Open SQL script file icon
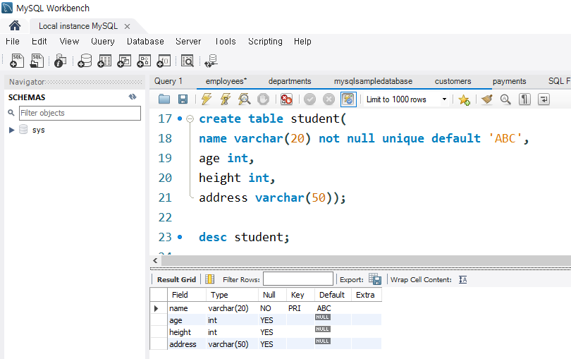The height and width of the screenshot is (359, 571). click(37, 61)
